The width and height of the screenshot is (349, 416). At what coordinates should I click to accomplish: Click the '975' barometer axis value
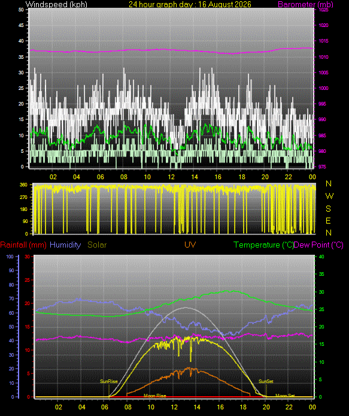point(322,167)
